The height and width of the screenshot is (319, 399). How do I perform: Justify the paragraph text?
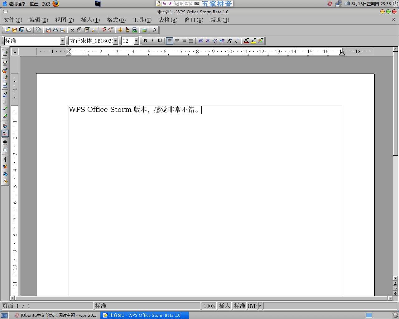click(x=191, y=41)
